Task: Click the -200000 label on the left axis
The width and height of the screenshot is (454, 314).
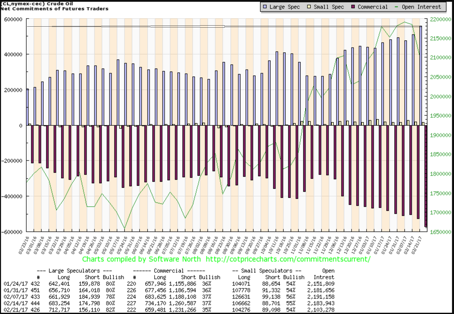Action: [x=12, y=161]
